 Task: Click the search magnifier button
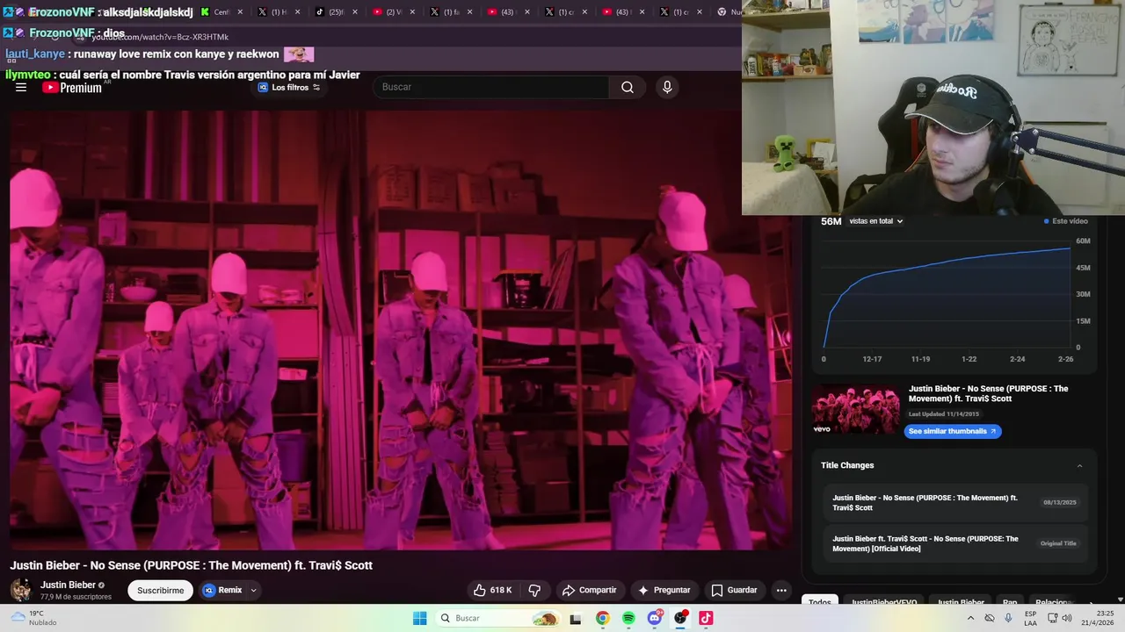[x=628, y=87]
